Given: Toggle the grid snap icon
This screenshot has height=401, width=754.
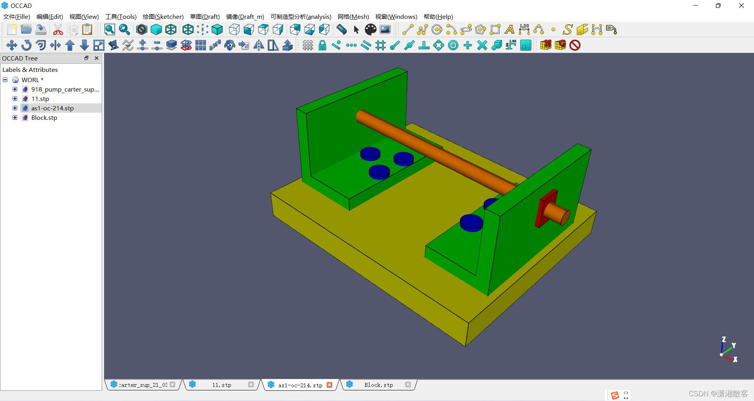Looking at the screenshot, I should pos(308,45).
